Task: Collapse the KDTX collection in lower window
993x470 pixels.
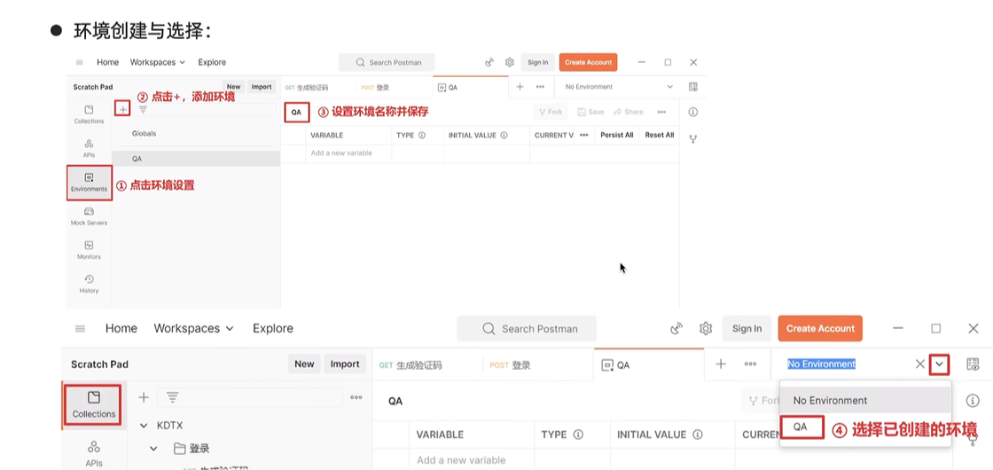Action: (x=144, y=425)
